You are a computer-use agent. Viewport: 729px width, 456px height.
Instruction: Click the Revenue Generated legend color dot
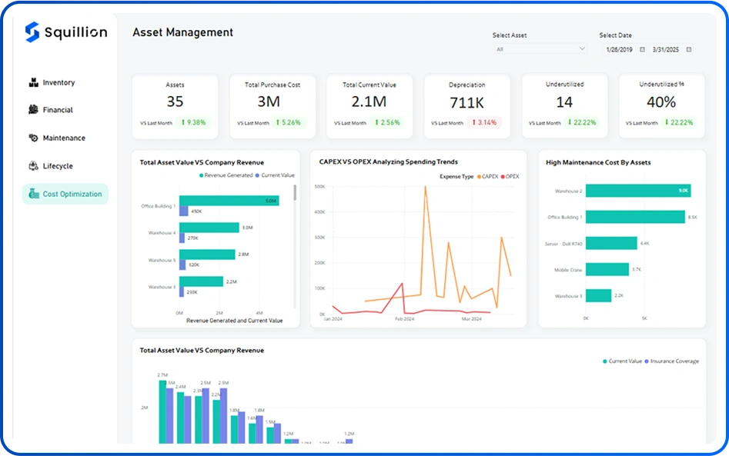pyautogui.click(x=202, y=175)
